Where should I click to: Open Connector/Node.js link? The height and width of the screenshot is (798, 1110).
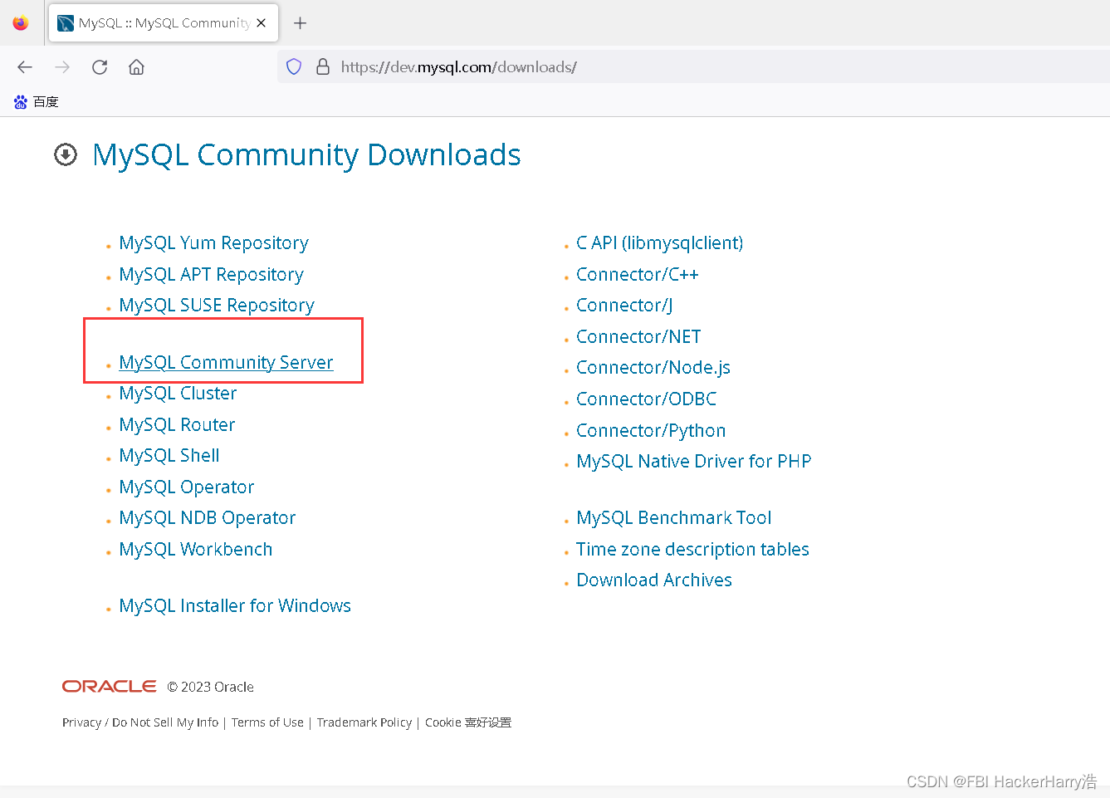coord(653,368)
